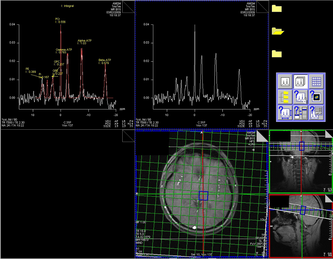The width and height of the screenshot is (333, 259).
Task: Click the closed folder icon above the open folder
Action: [x=277, y=8]
